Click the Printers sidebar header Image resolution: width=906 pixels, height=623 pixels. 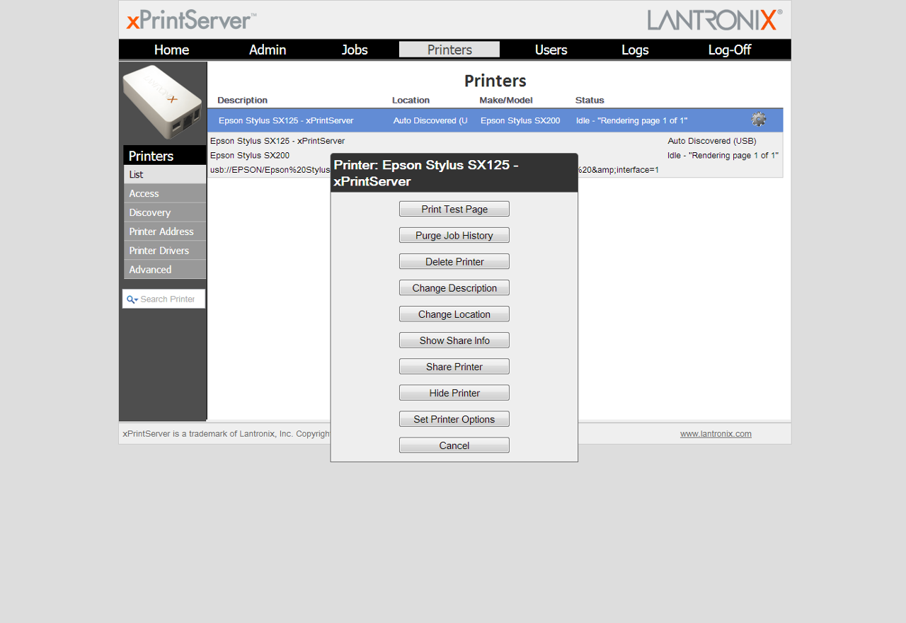165,156
